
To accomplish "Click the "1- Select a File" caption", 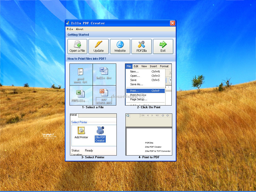I will click(93, 107).
